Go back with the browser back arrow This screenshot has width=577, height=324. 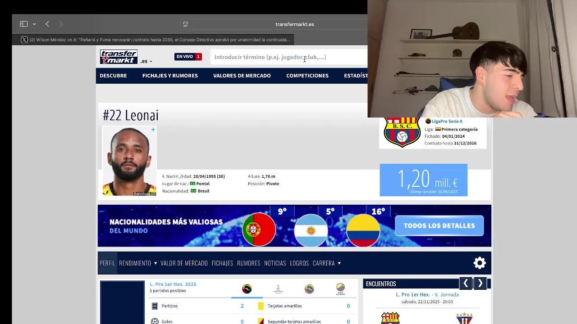point(47,24)
